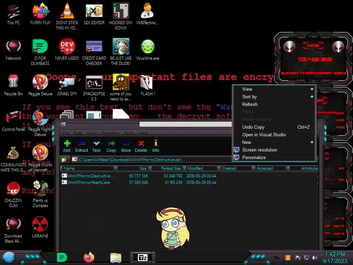This screenshot has height=265, width=353.
Task: Select the COMMUNISTS HATE THIS money bag icon
Action: pos(13,159)
